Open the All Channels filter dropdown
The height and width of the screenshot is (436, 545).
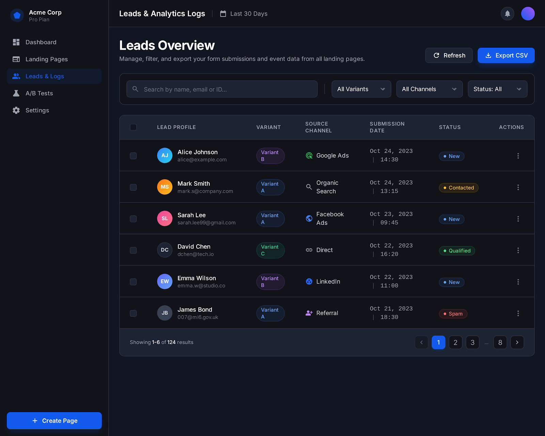(429, 89)
